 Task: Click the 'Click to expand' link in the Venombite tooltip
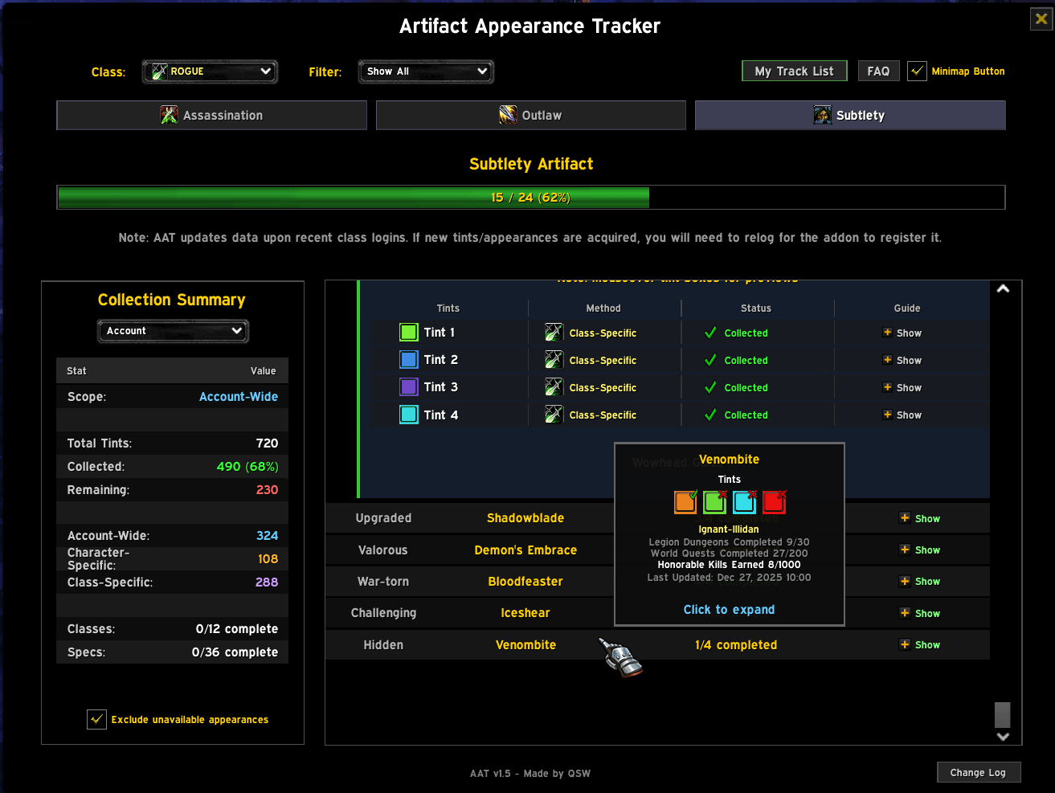tap(729, 610)
